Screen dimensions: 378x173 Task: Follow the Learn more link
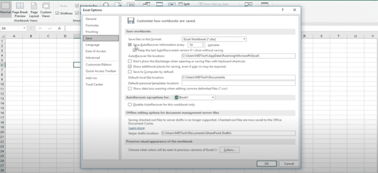coord(137,128)
